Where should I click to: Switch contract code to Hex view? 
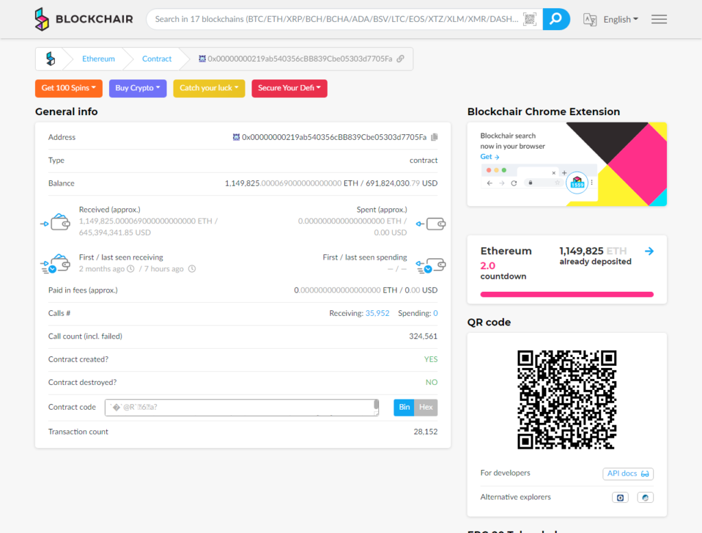[x=426, y=407]
